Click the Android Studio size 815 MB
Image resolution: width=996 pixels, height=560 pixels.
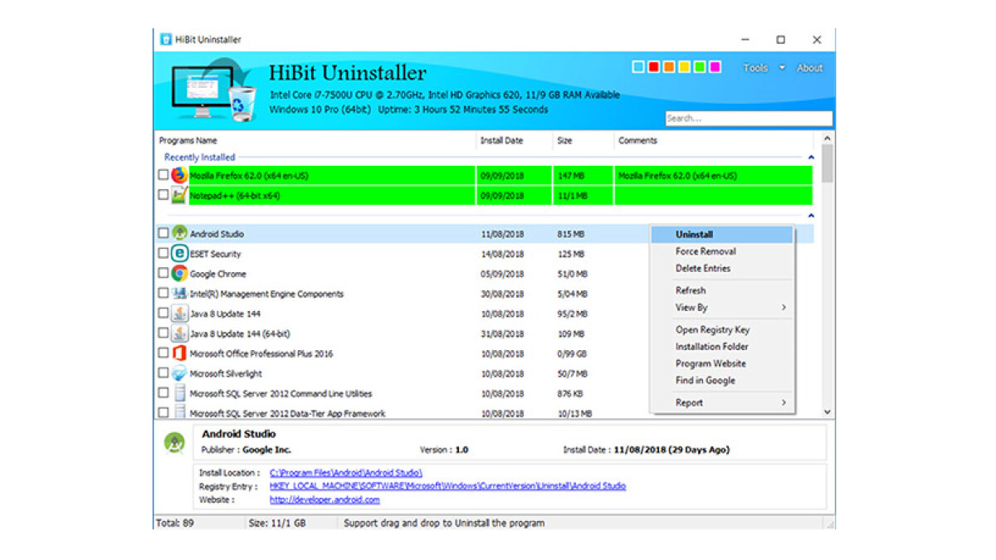pyautogui.click(x=570, y=235)
